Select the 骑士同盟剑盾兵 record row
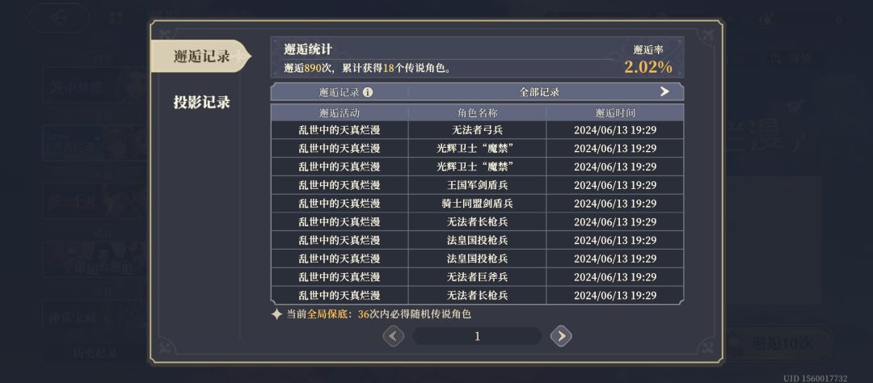This screenshot has width=873, height=383. [477, 203]
